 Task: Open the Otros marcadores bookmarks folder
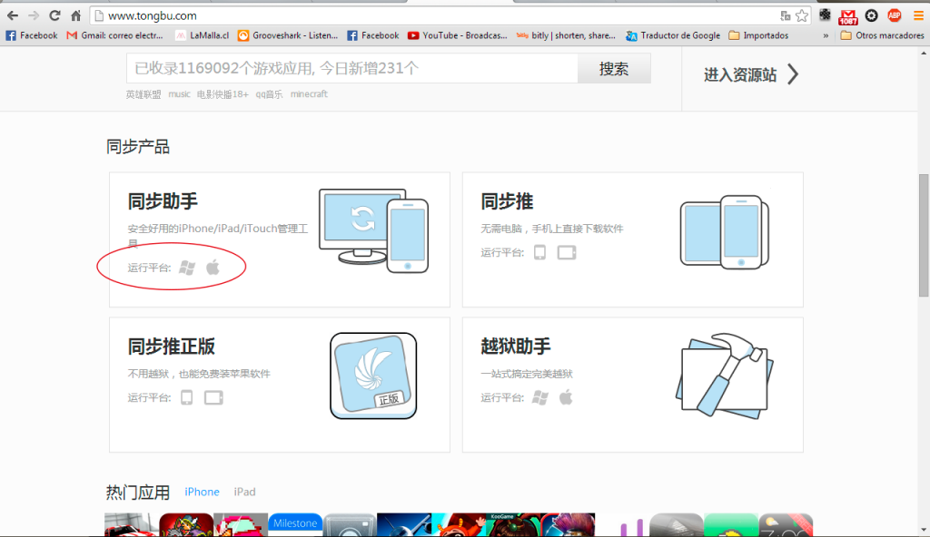882,36
